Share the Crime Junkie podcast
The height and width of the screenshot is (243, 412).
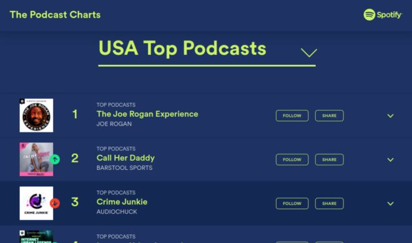point(329,204)
